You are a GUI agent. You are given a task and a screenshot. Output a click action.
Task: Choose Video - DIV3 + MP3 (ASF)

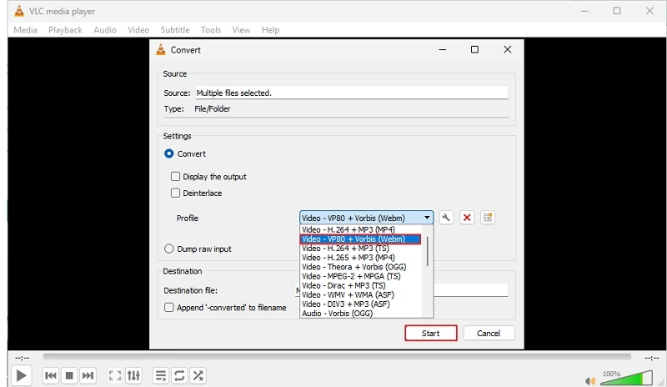pyautogui.click(x=361, y=304)
